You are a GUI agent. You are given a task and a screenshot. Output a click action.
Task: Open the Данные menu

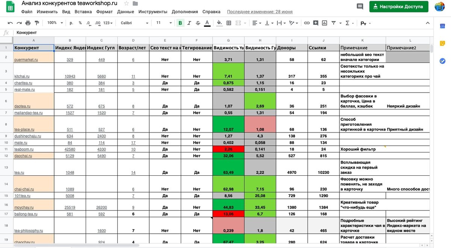(126, 12)
